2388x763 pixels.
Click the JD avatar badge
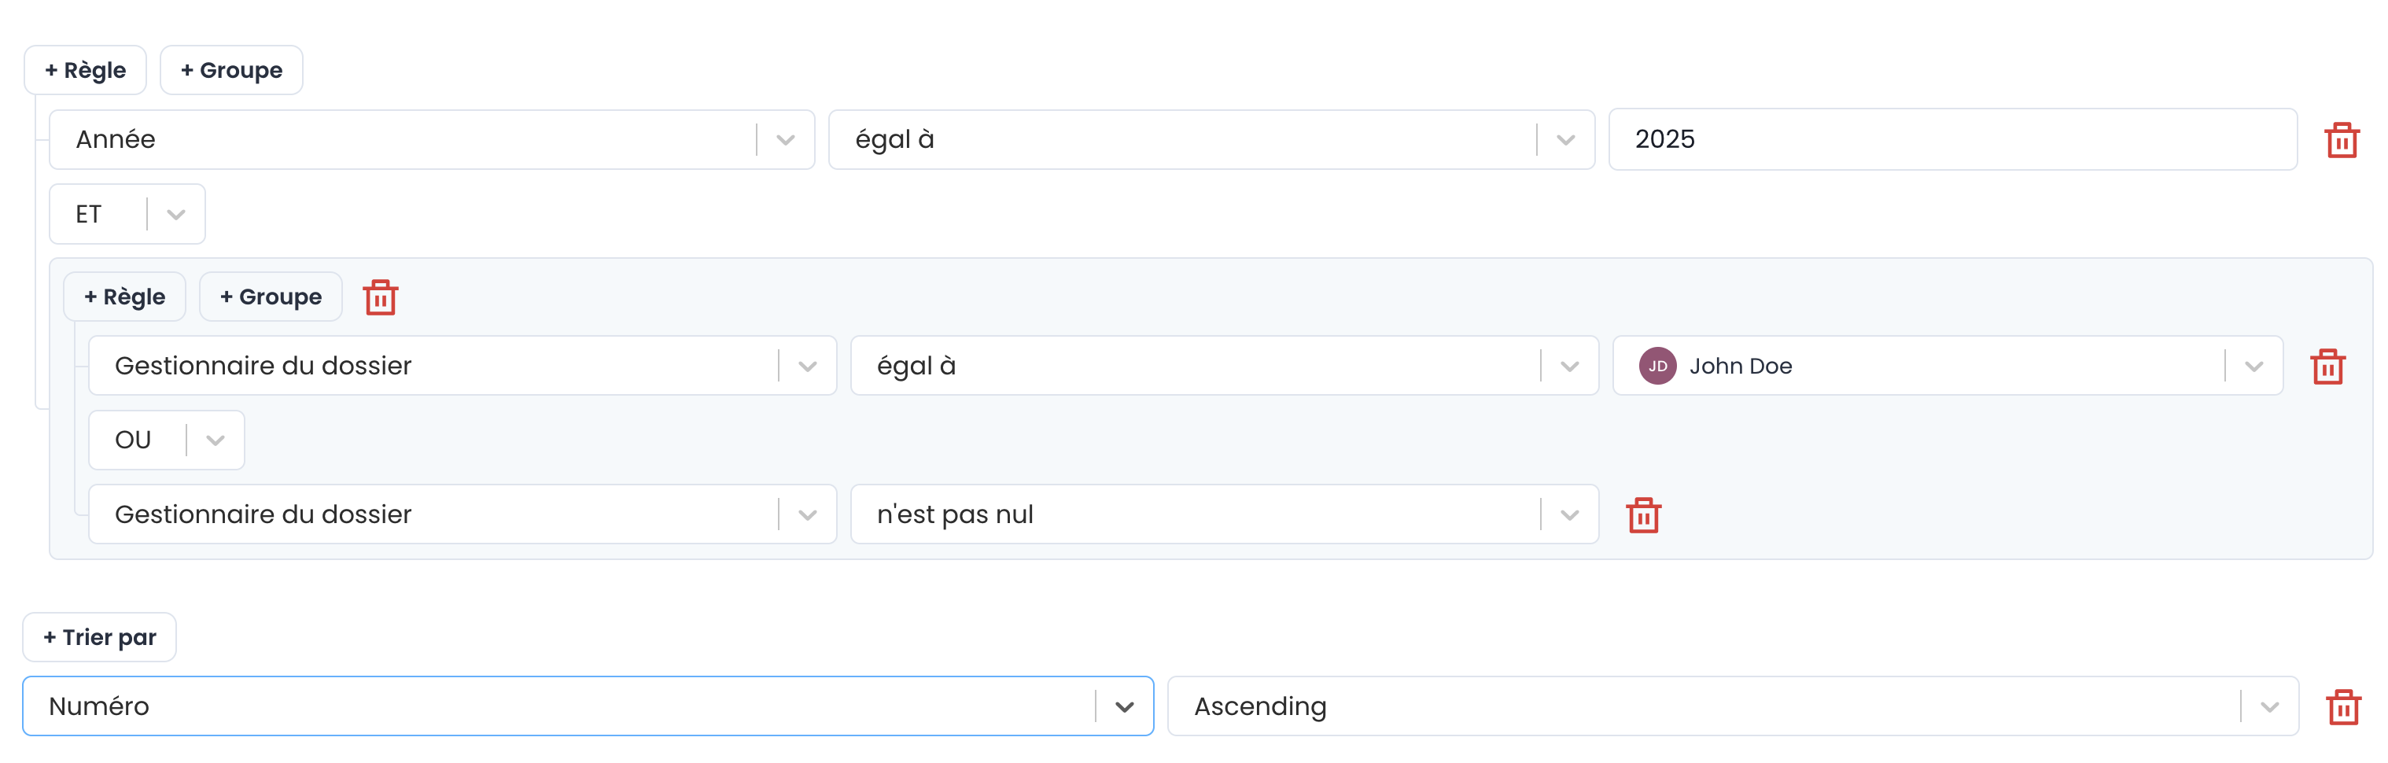[x=1656, y=367]
